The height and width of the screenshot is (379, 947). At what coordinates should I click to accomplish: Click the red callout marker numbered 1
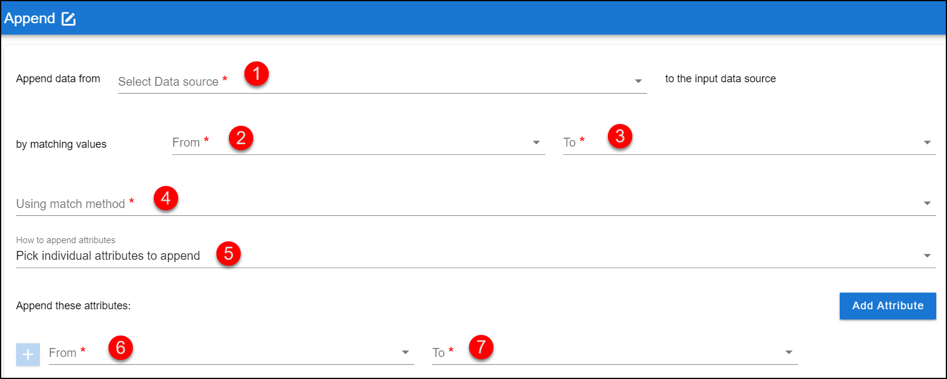pos(256,74)
